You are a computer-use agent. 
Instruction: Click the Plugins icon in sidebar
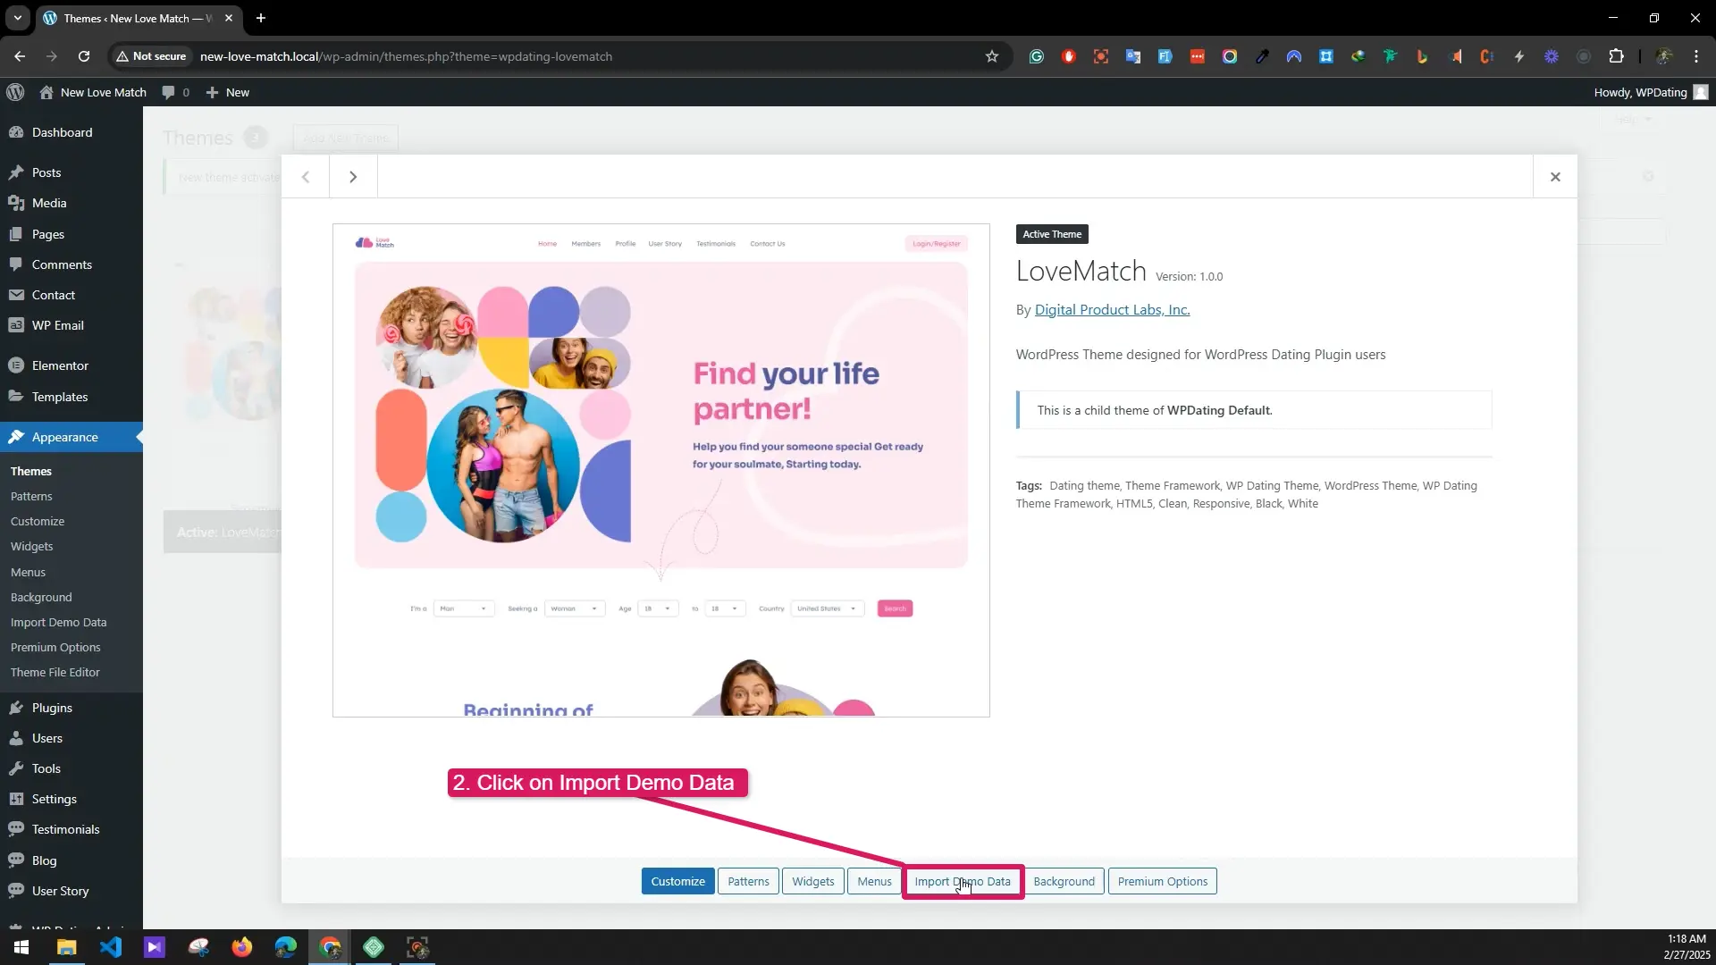pos(16,708)
